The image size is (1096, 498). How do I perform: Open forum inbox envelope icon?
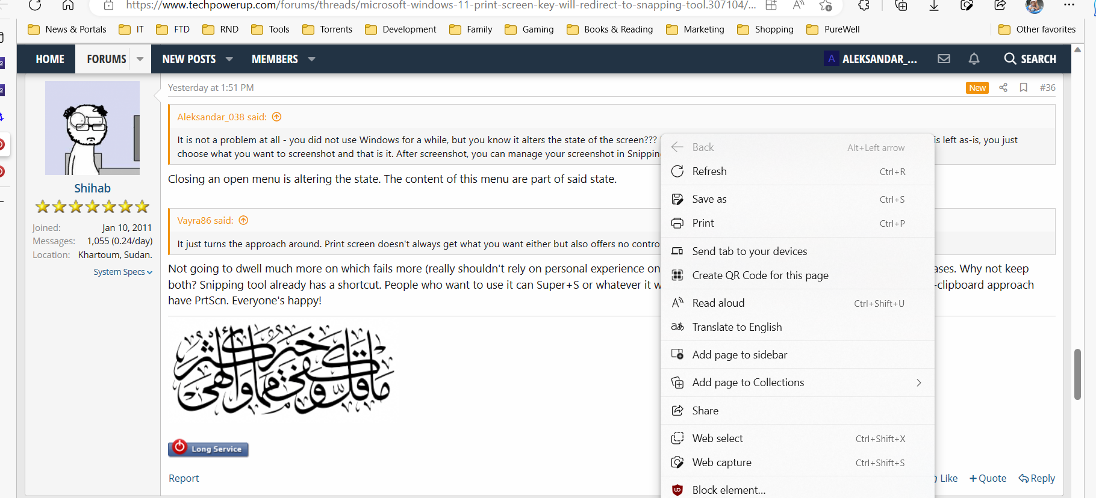[x=944, y=58]
